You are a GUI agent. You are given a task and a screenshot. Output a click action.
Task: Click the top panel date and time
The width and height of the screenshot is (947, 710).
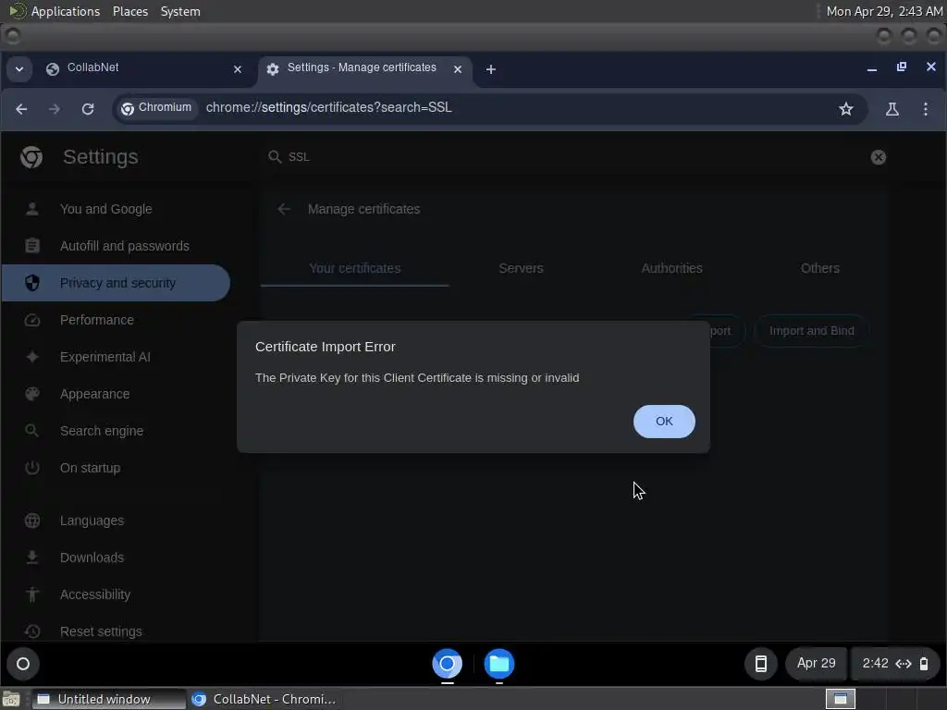[x=884, y=11]
